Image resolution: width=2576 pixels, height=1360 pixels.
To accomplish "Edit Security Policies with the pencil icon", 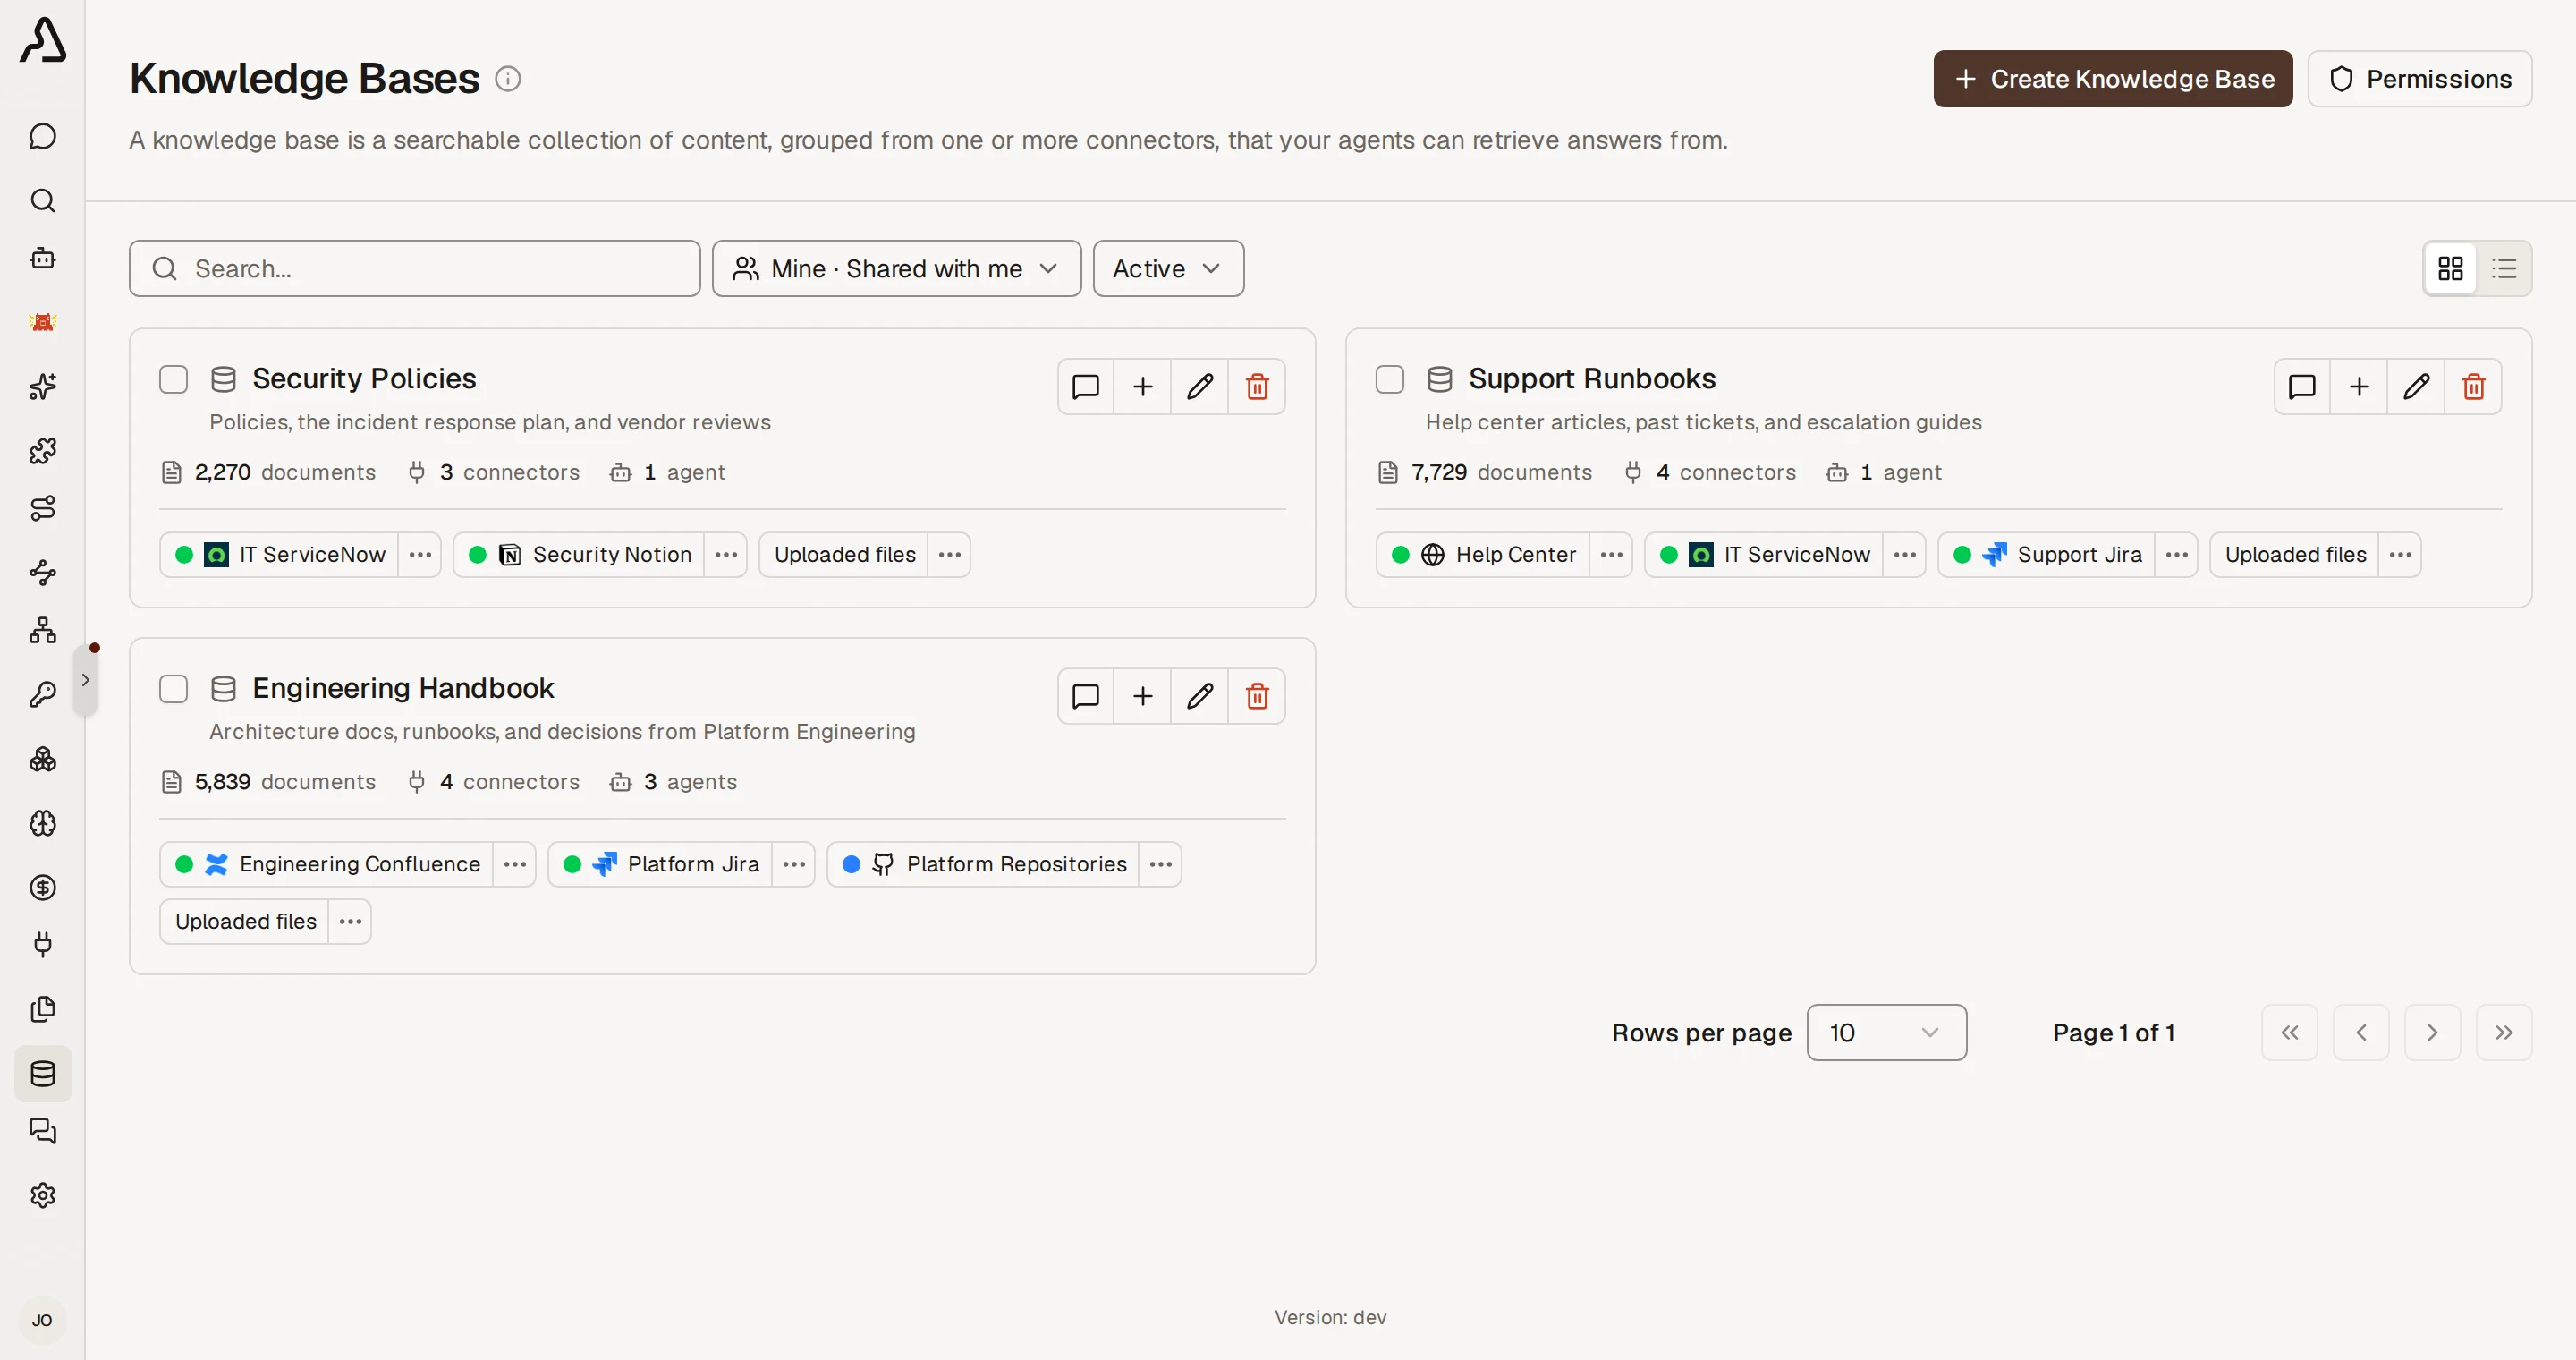I will pos(1200,386).
